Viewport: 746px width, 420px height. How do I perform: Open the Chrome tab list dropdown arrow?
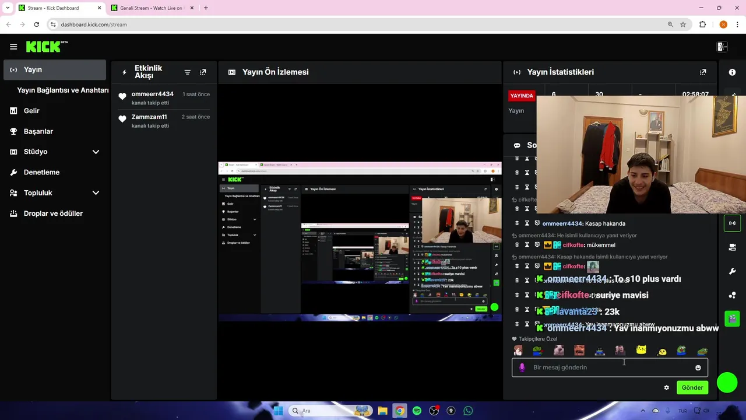click(x=8, y=8)
